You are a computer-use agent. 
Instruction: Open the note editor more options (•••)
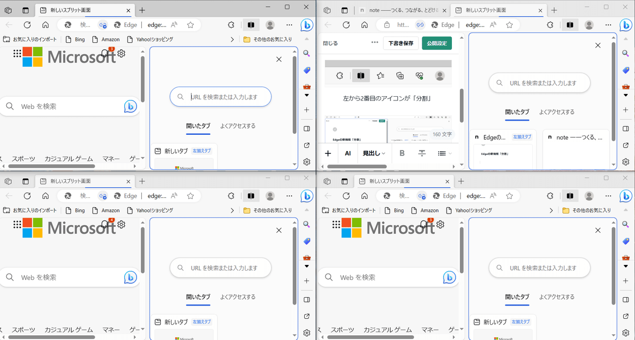[375, 43]
